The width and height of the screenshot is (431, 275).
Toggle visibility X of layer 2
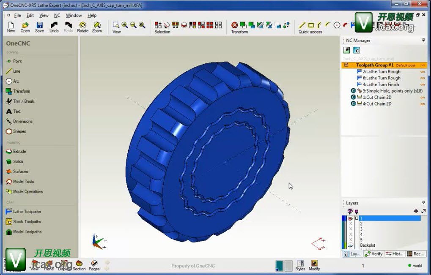coord(351,224)
